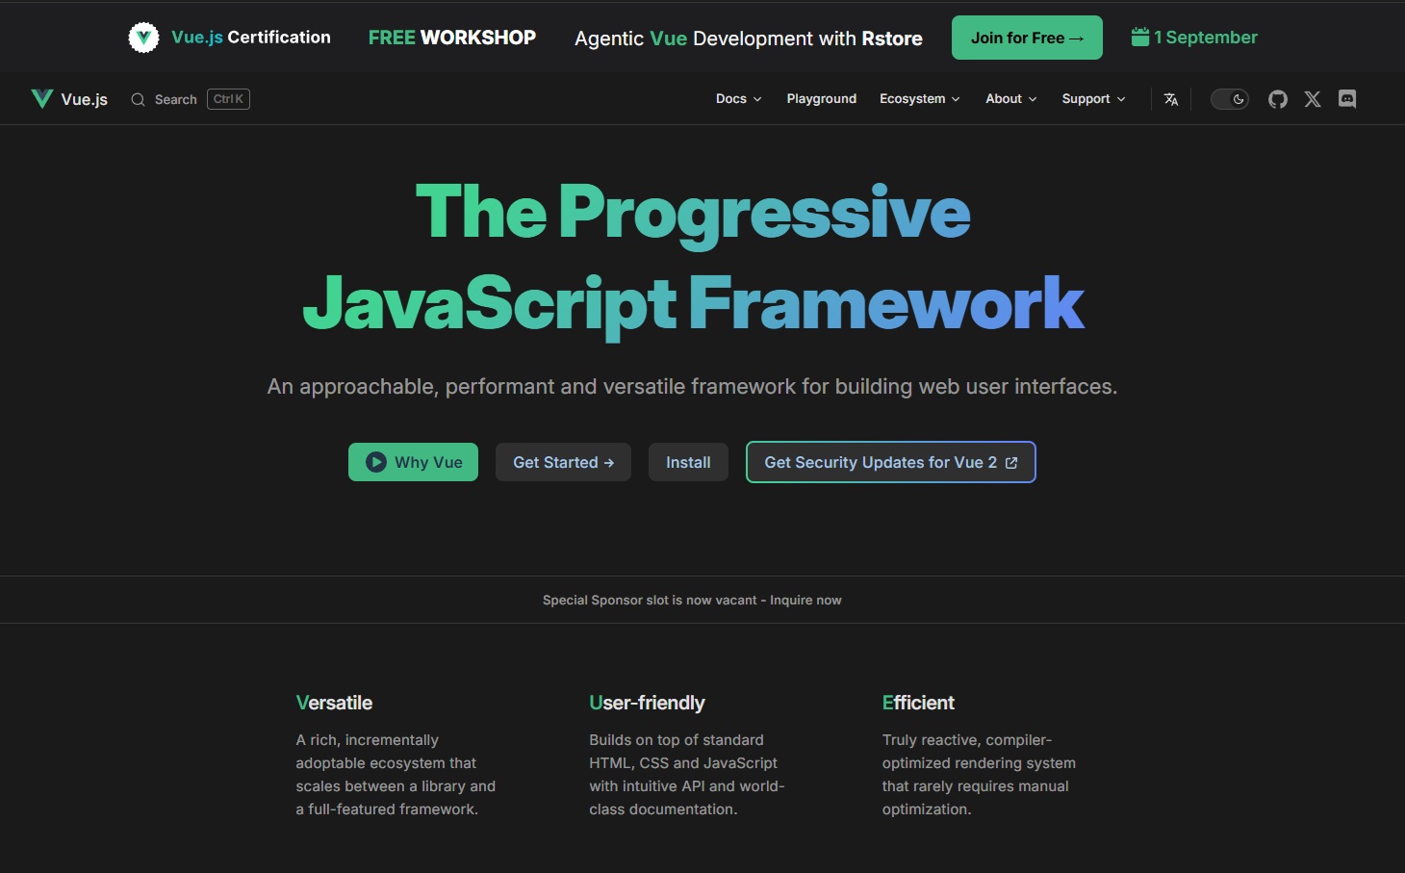Click the Efficient description paragraph
This screenshot has height=873, width=1405.
tap(979, 775)
